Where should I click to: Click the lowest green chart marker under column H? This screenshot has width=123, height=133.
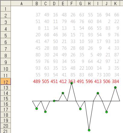(89, 130)
